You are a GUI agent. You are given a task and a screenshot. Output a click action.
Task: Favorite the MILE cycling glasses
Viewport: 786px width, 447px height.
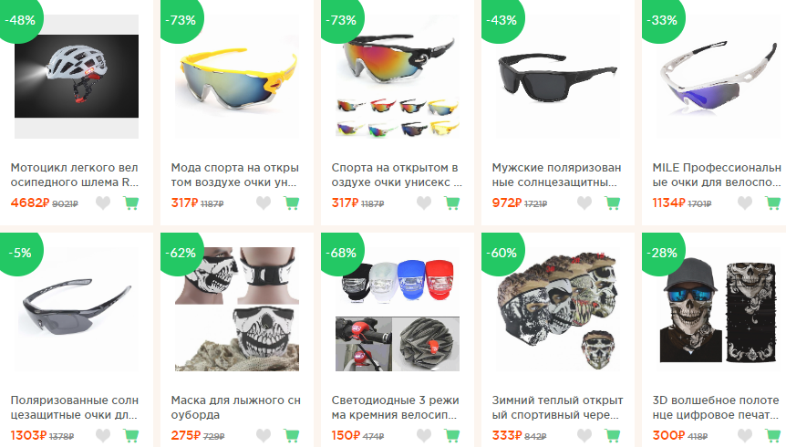(x=744, y=203)
